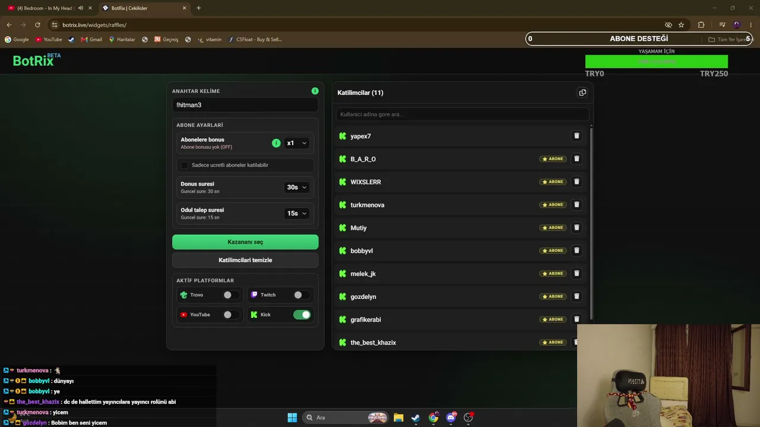Open the Chrome profile avatar
The width and height of the screenshot is (760, 427).
[x=737, y=25]
